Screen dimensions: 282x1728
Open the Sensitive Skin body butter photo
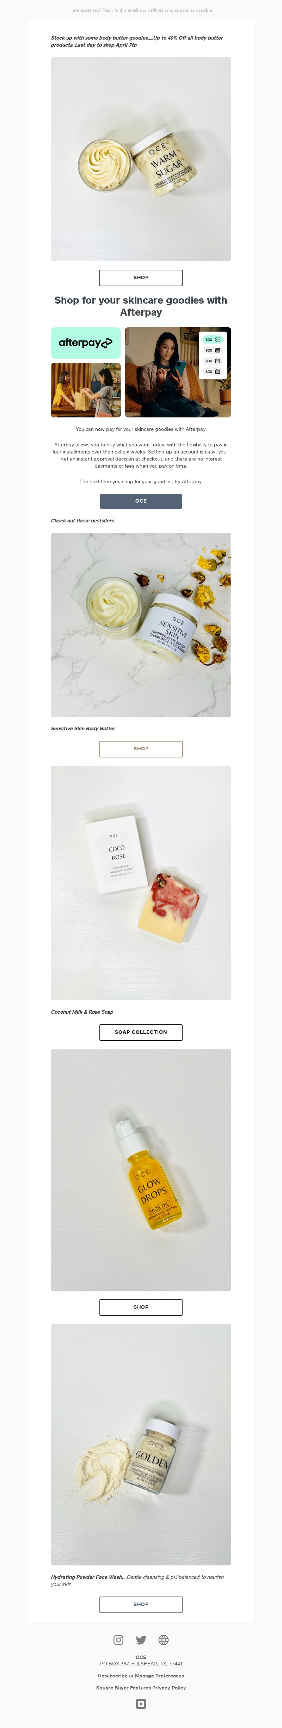[141, 625]
